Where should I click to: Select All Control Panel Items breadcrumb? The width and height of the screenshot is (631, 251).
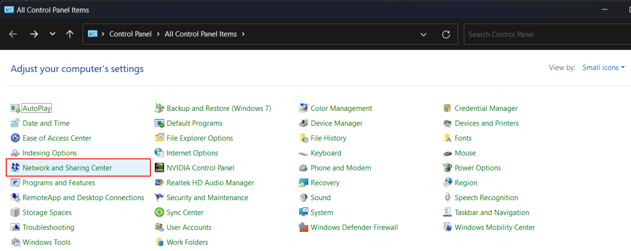click(x=200, y=34)
